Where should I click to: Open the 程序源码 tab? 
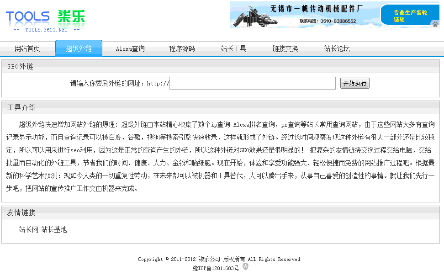tap(182, 48)
